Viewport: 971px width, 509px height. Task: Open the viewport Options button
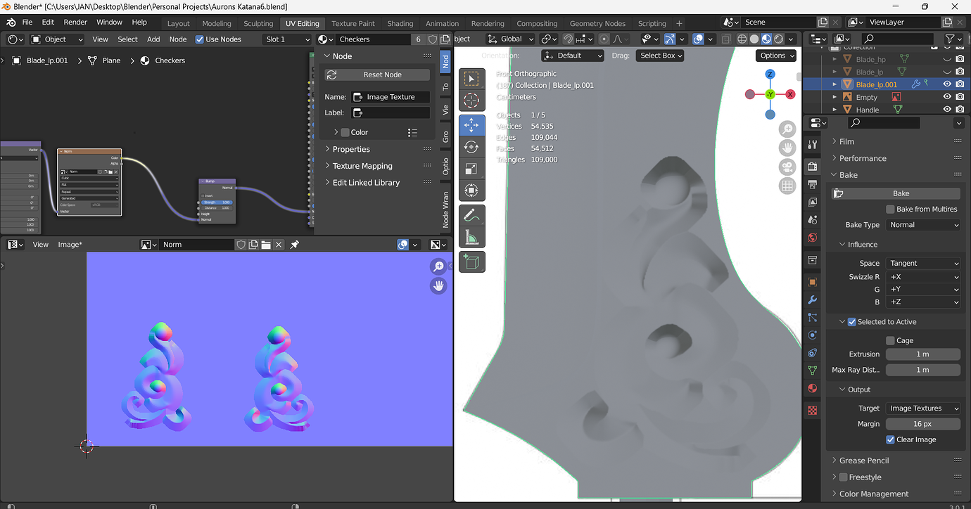click(777, 56)
